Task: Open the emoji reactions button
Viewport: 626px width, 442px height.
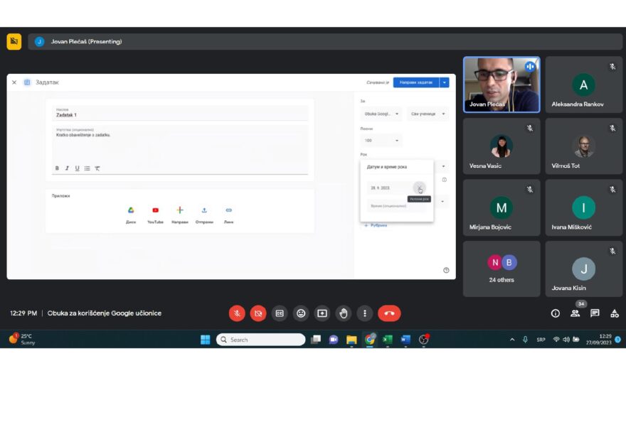Action: (301, 313)
